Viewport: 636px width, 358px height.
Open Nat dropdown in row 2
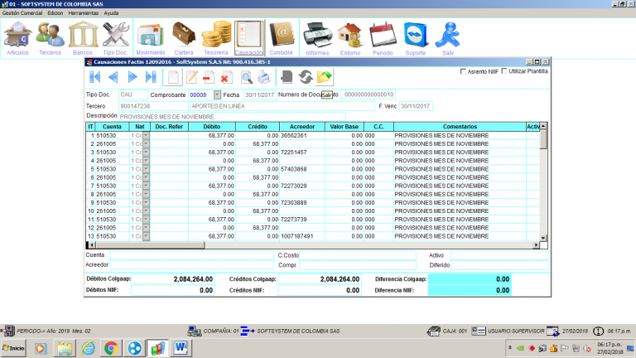point(146,143)
